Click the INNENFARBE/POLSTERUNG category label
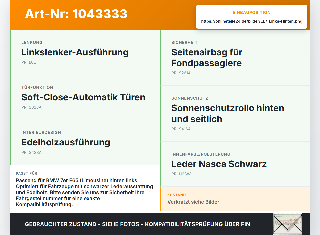The image size is (320, 235). (x=201, y=154)
